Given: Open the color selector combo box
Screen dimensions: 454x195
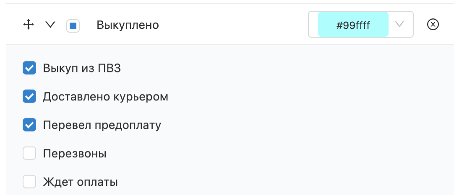Looking at the screenshot, I should (360, 25).
